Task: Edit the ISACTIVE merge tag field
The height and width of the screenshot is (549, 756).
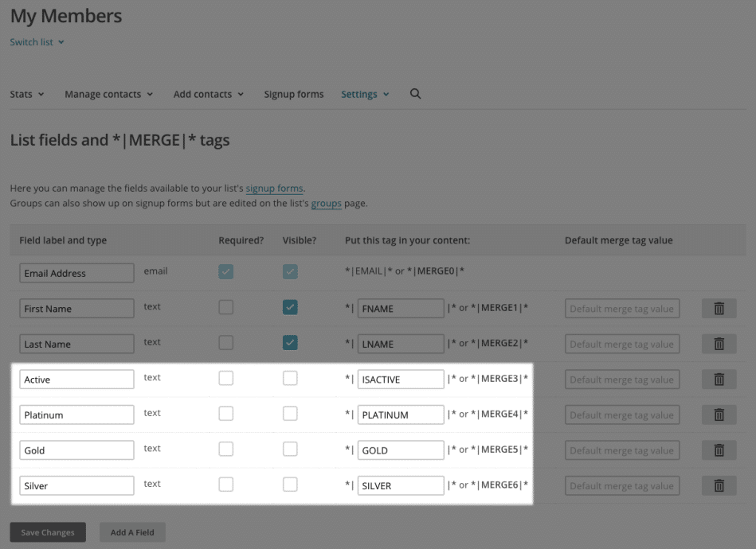Action: (x=401, y=379)
